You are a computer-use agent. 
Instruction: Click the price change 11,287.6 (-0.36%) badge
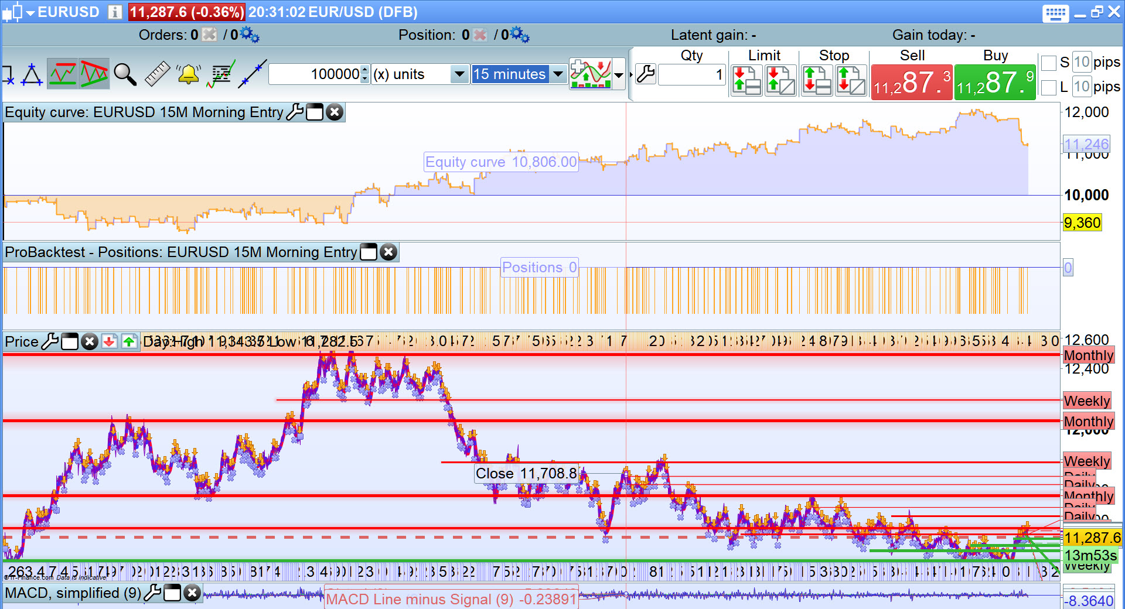[186, 12]
